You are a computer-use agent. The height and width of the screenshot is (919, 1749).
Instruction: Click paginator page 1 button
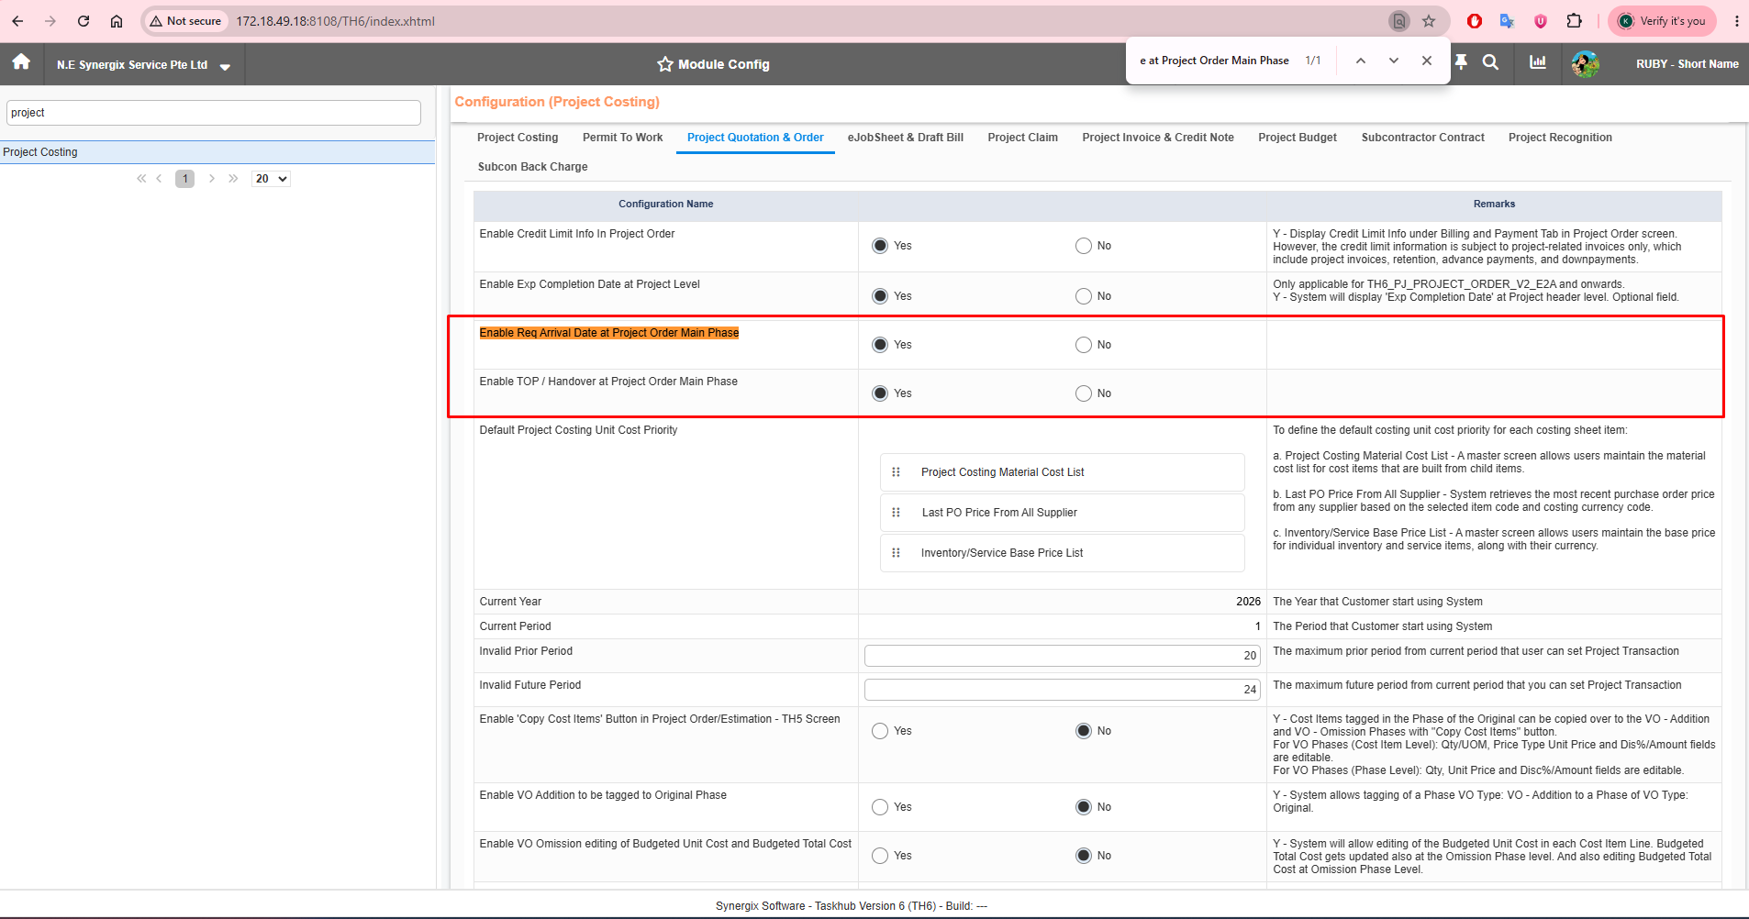click(x=185, y=179)
